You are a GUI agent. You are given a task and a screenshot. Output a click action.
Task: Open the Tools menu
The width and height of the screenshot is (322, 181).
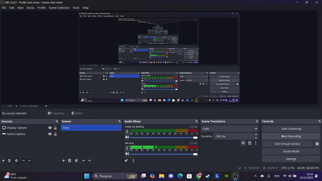tap(76, 8)
